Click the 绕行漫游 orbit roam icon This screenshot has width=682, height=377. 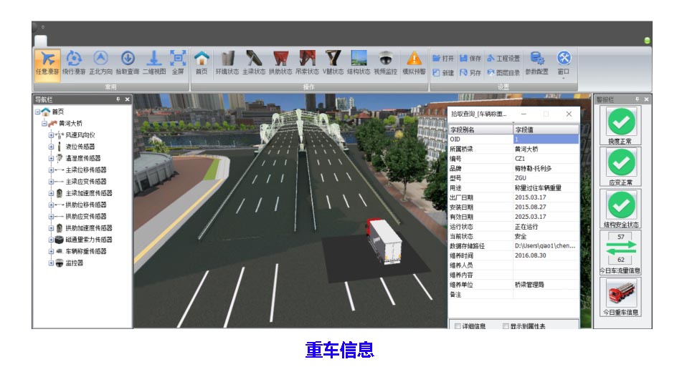74,61
